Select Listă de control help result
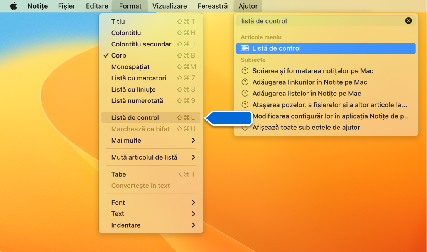The height and width of the screenshot is (252, 427). (x=326, y=48)
